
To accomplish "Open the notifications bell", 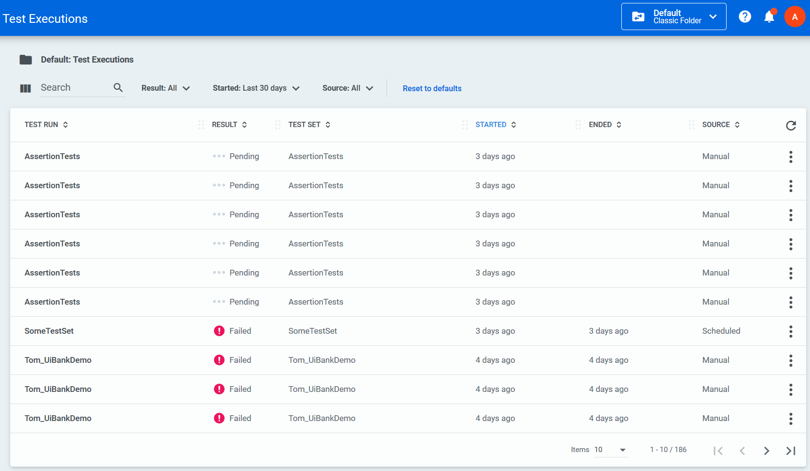I will point(769,17).
